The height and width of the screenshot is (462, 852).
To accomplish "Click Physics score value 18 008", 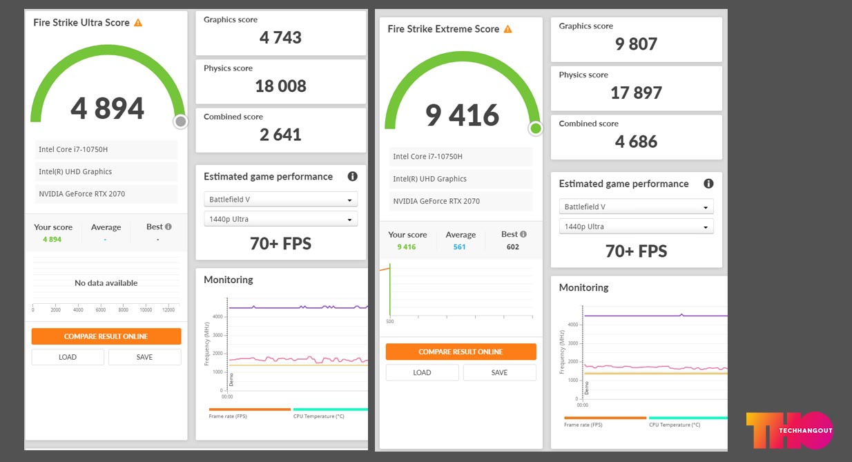I will click(x=280, y=86).
